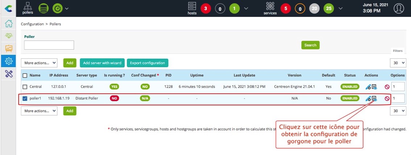The image size is (411, 155).
Task: Open the Home sidebar icon
Action: click(x=8, y=24)
